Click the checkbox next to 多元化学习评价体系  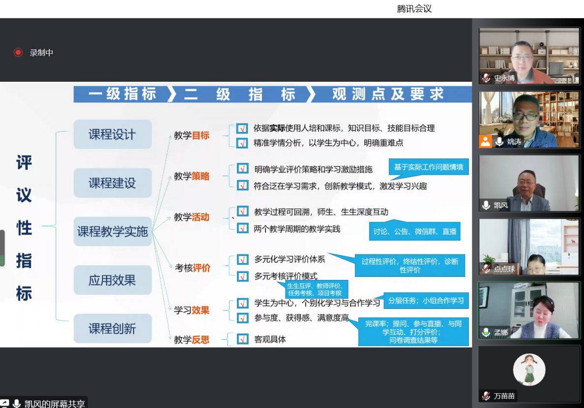(242, 259)
